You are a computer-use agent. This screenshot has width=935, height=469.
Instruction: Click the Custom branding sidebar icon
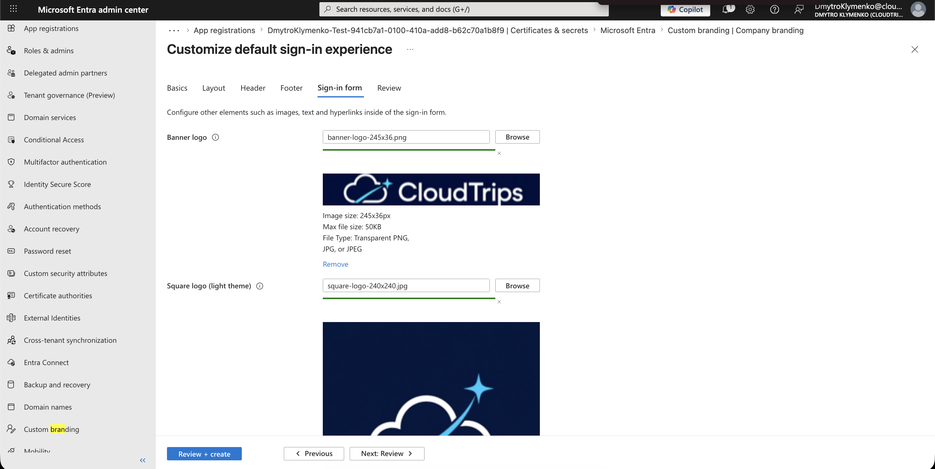11,429
